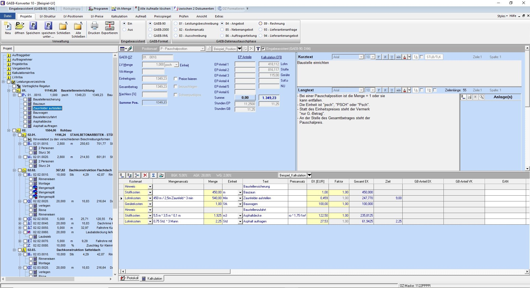
Task: Collapse the 02. Rohbau tree node
Action: coord(9,130)
